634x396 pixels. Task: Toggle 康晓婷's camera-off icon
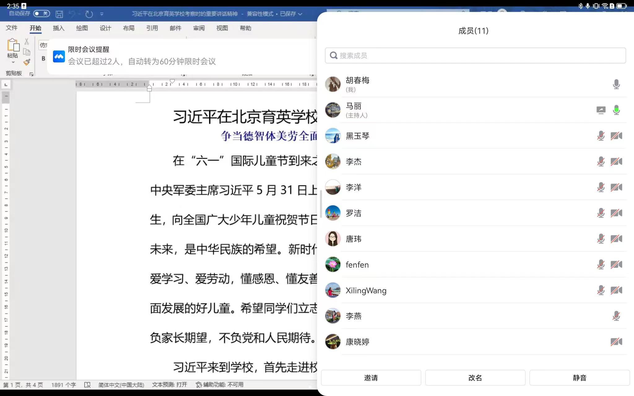616,342
